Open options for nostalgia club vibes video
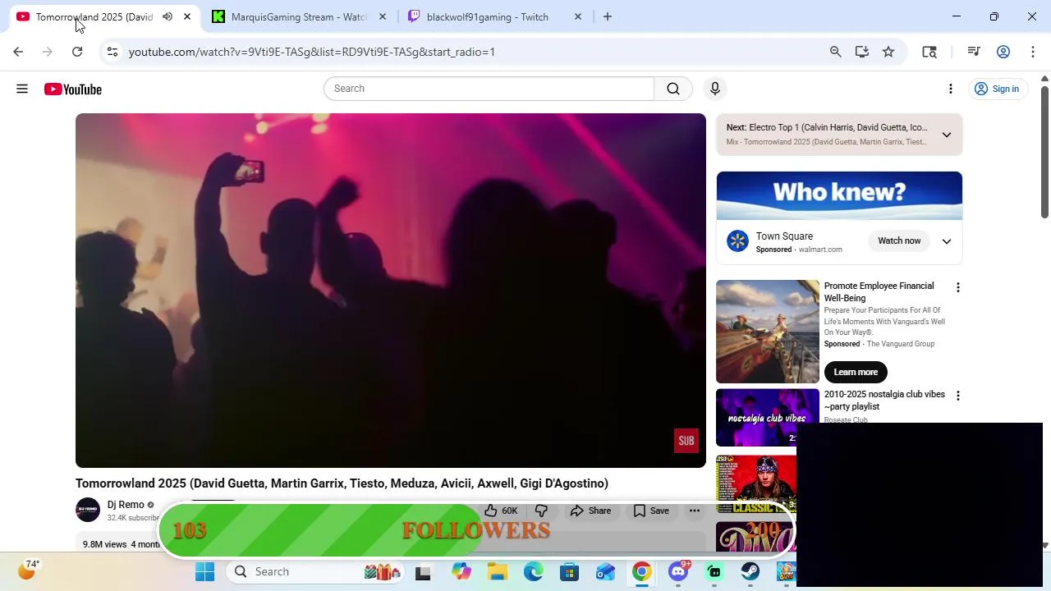This screenshot has height=591, width=1051. point(957,396)
